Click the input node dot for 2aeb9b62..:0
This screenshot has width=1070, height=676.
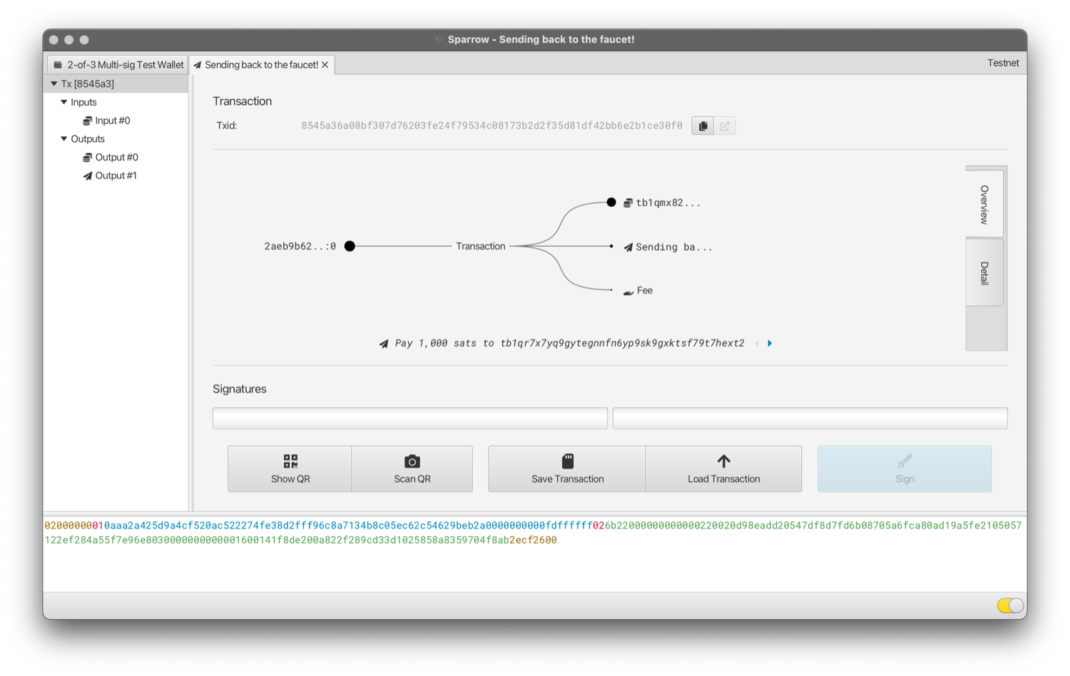point(350,246)
